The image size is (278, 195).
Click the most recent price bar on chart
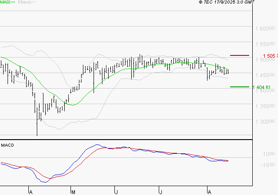pos(228,71)
